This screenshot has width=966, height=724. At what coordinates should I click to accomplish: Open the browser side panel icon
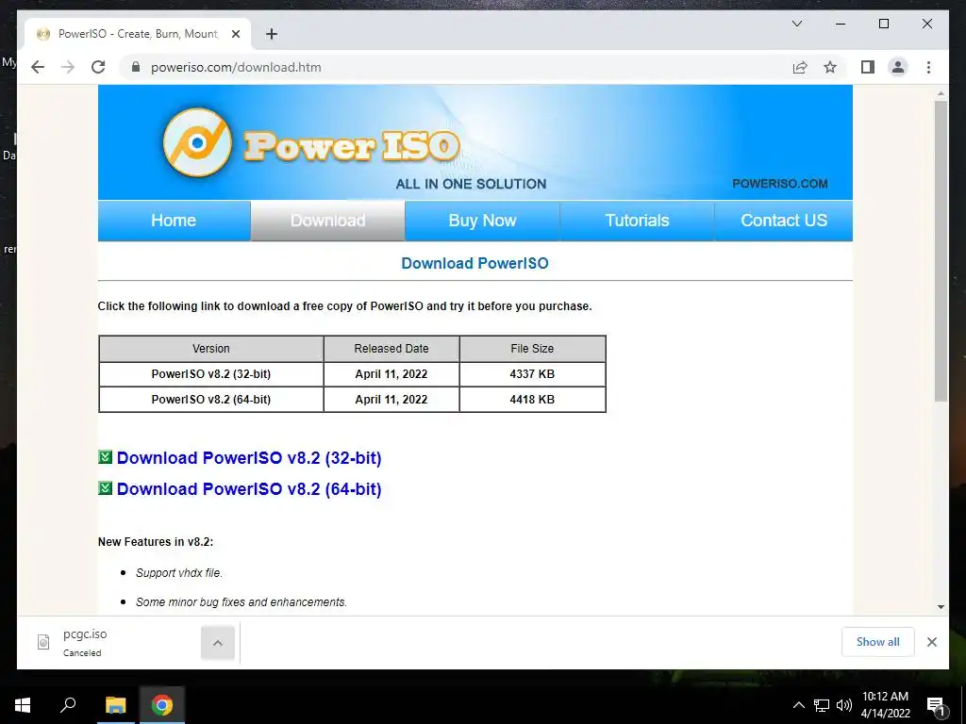(x=868, y=67)
